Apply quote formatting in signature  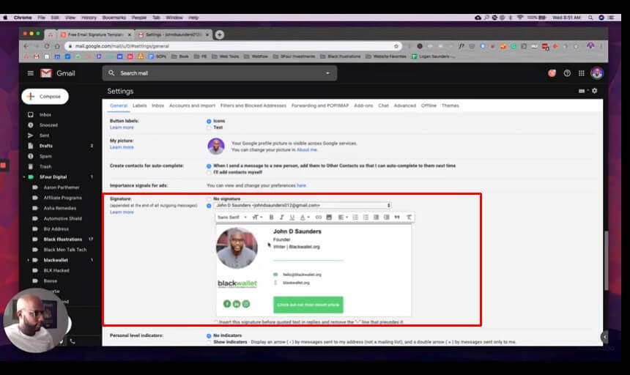(x=397, y=218)
